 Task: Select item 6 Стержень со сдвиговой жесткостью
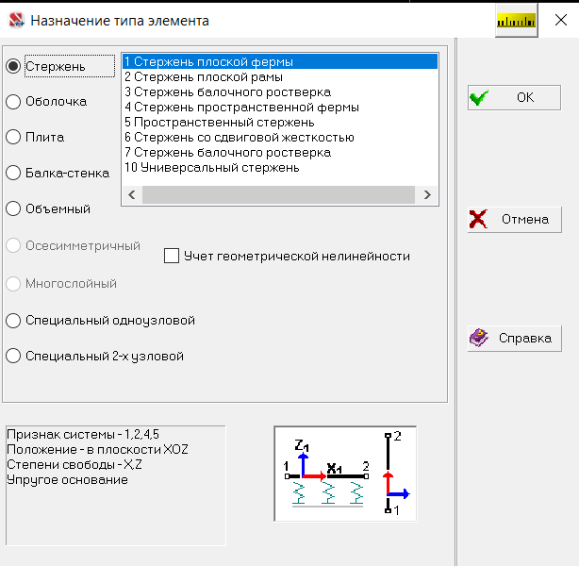[280, 138]
